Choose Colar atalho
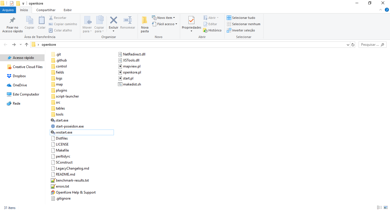 (60, 30)
